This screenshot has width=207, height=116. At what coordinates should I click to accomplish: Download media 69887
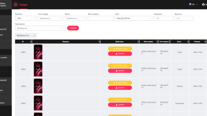click(x=120, y=54)
